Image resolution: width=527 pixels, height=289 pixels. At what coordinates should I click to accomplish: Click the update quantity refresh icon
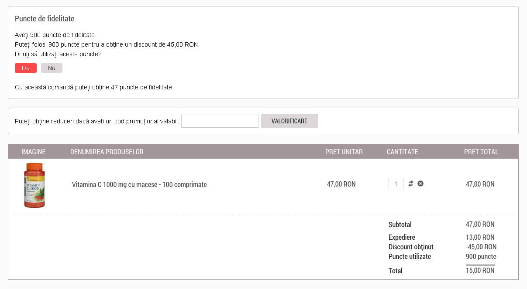coord(411,184)
